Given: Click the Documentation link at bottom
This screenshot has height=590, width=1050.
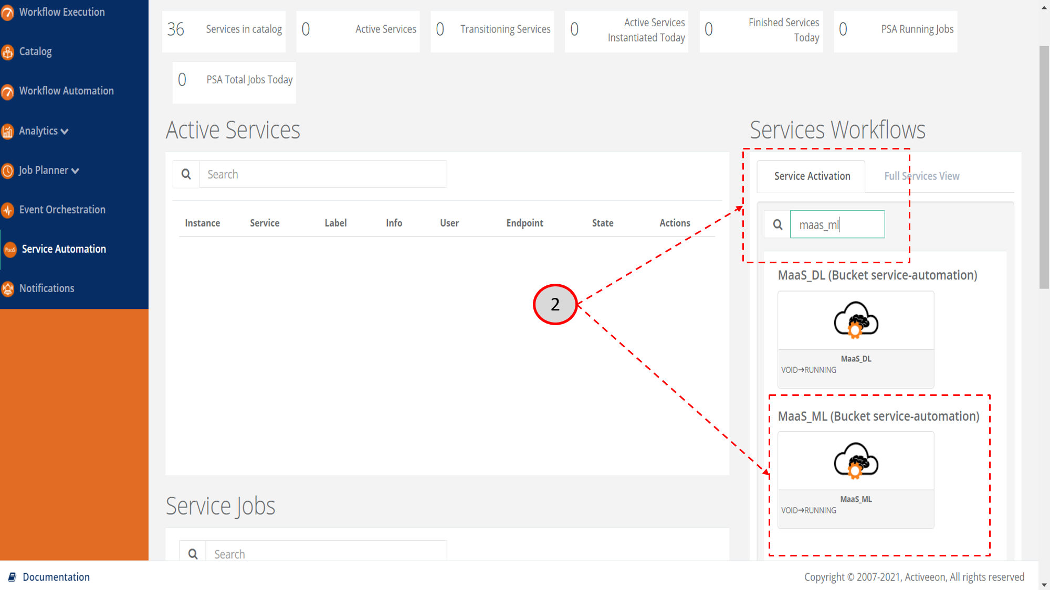Looking at the screenshot, I should (x=56, y=577).
